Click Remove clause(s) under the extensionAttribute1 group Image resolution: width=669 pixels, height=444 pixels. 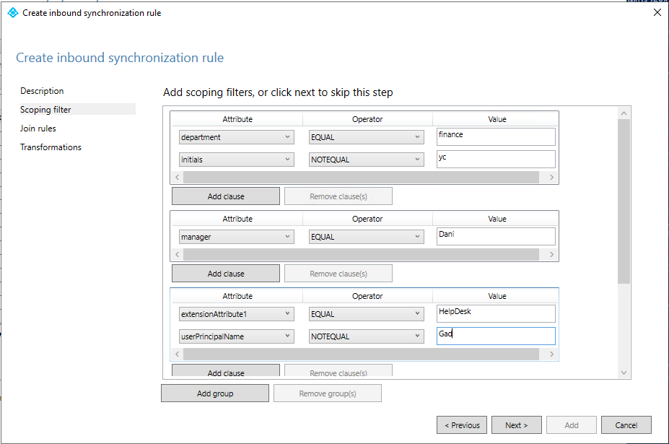338,370
